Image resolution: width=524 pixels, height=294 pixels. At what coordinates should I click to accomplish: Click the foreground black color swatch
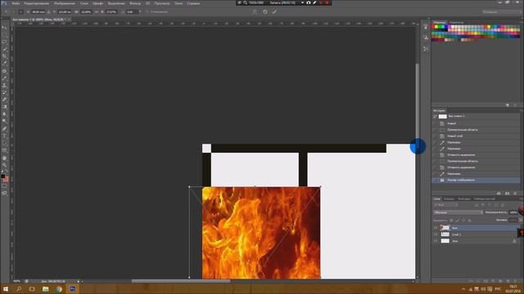2,176
